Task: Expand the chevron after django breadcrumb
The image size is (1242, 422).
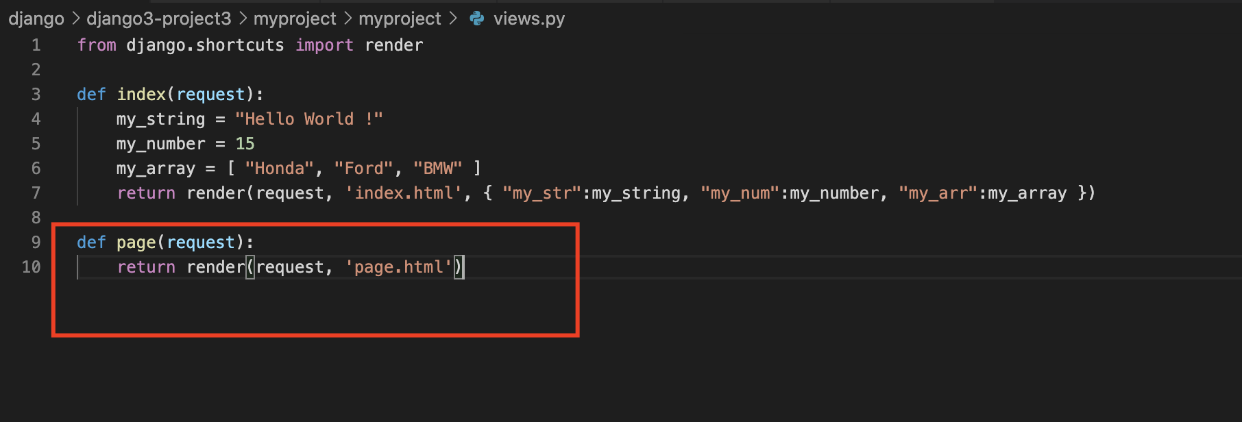Action: pos(75,19)
